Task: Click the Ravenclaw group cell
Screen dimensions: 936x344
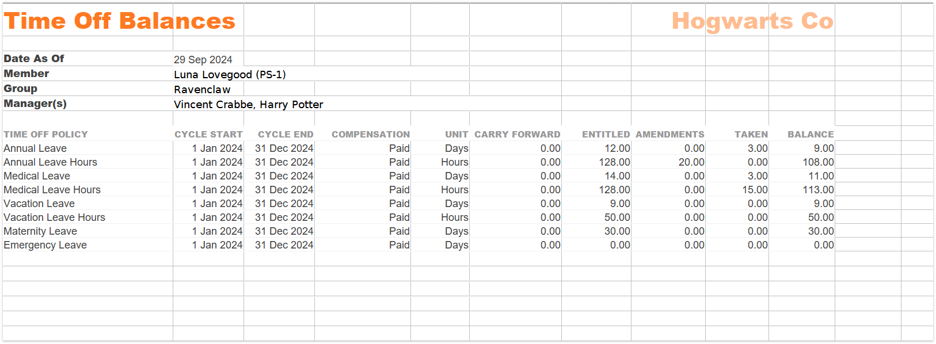Action: coord(202,89)
